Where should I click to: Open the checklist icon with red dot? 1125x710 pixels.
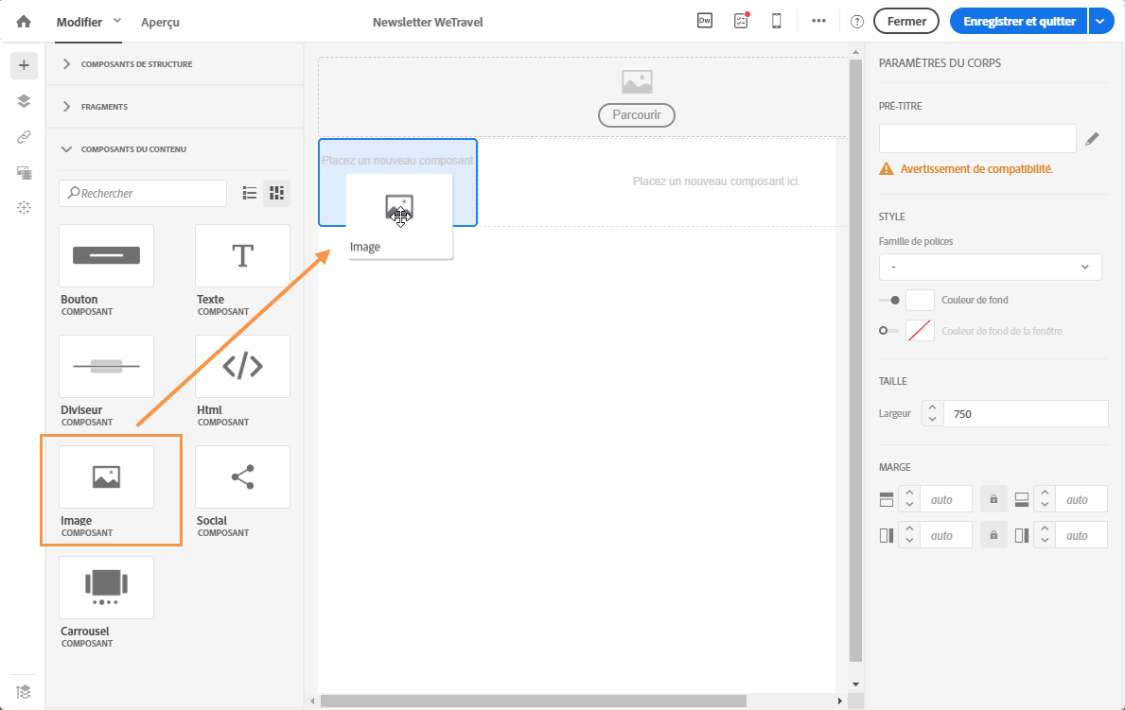741,21
